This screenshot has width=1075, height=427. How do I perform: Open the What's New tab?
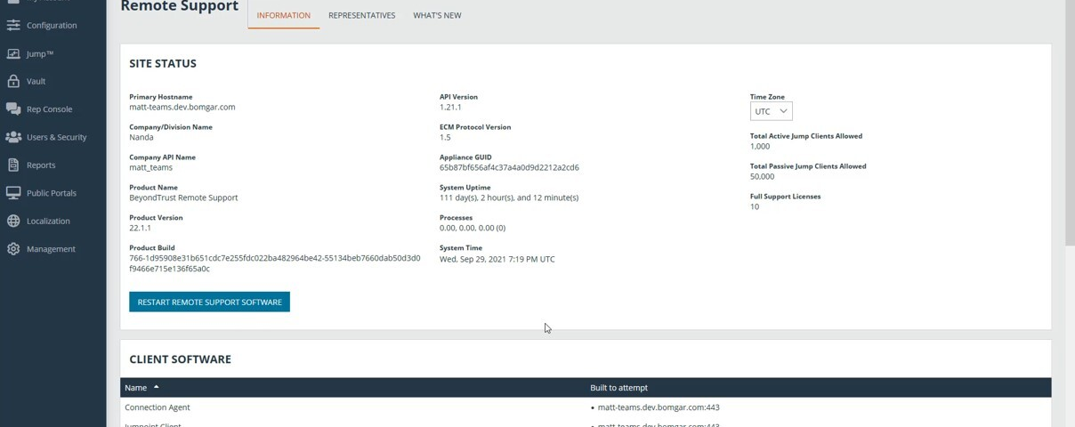pyautogui.click(x=437, y=15)
